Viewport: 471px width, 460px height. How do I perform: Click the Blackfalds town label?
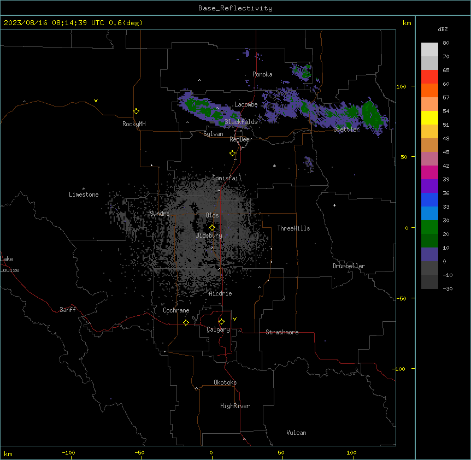click(241, 122)
